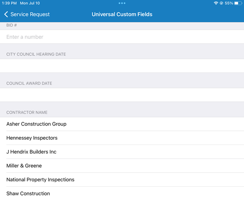Click the Wi-Fi status icon

pyautogui.click(x=216, y=3)
